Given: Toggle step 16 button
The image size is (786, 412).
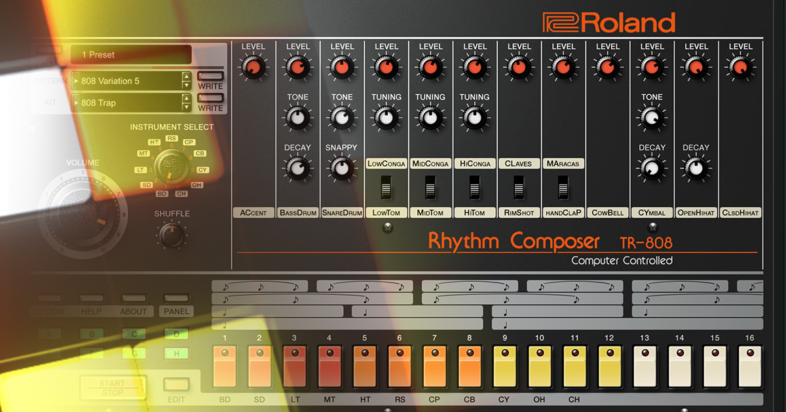Looking at the screenshot, I should 750,368.
